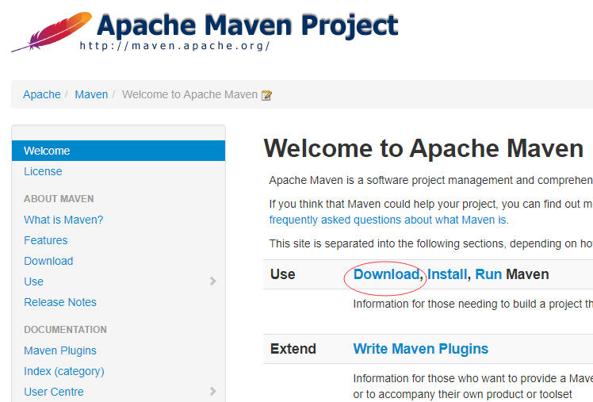Screen dimensions: 593x402
Task: Open Maven Plugins in the sidebar
Action: 60,350
